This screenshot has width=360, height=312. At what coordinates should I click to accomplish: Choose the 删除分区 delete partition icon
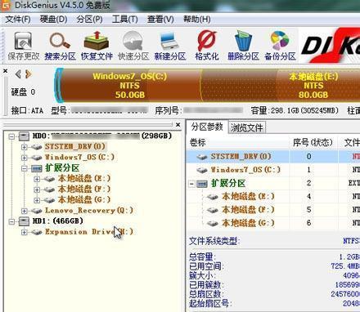pos(243,46)
